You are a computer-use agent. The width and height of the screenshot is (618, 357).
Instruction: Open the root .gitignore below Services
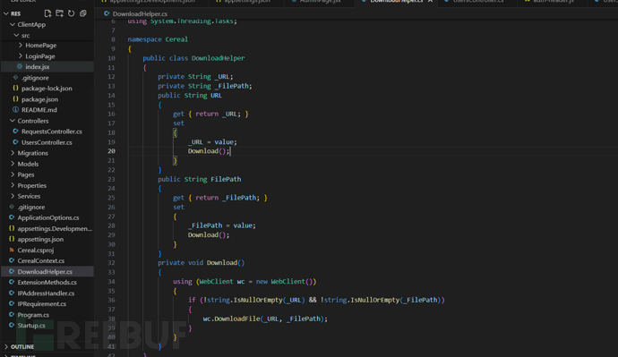click(31, 207)
